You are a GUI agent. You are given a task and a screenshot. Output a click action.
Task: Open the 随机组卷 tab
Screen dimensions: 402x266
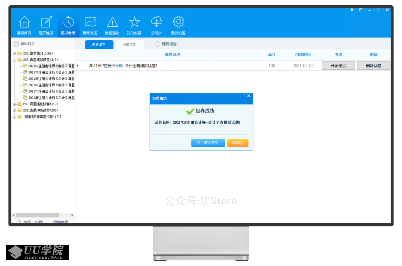coord(166,44)
